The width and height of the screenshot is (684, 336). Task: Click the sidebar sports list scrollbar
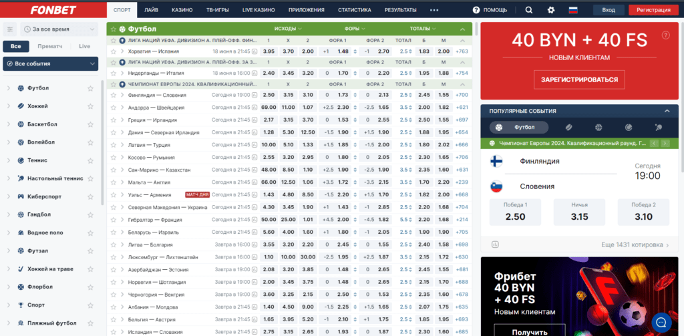102,142
